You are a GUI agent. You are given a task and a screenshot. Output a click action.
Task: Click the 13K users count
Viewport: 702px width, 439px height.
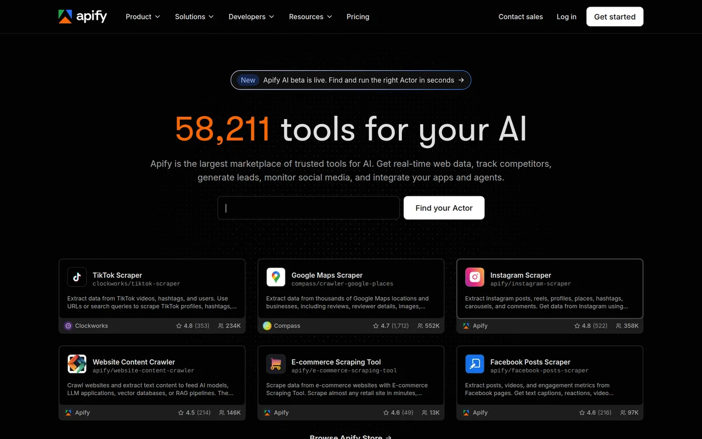434,413
